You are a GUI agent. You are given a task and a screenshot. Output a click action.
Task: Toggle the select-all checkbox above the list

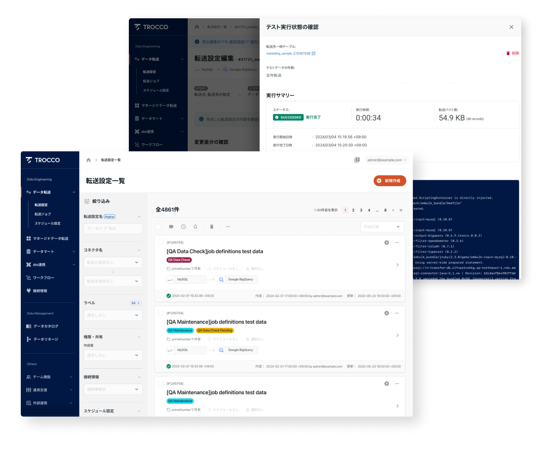[158, 227]
